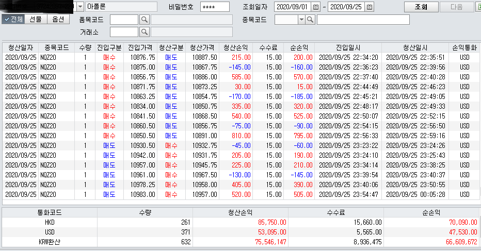Screen dimensions: 481x251
Task: Click the 순손익 value 795.00
Action: tap(303, 136)
